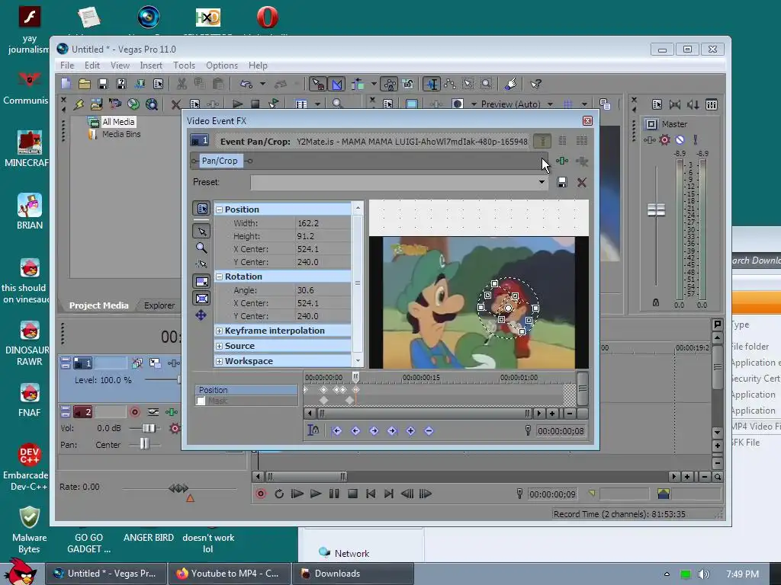781x585 pixels.
Task: Click the Undo arrow icon
Action: click(246, 84)
